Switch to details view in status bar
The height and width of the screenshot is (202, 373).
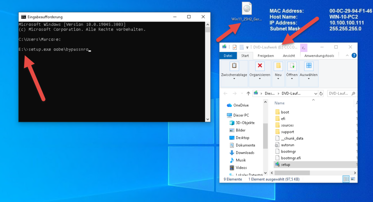(346, 179)
